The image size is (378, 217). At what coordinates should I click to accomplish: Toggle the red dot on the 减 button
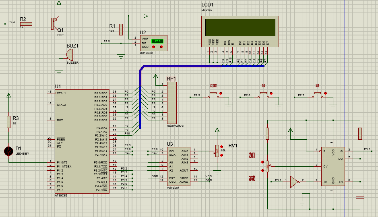click(x=326, y=93)
